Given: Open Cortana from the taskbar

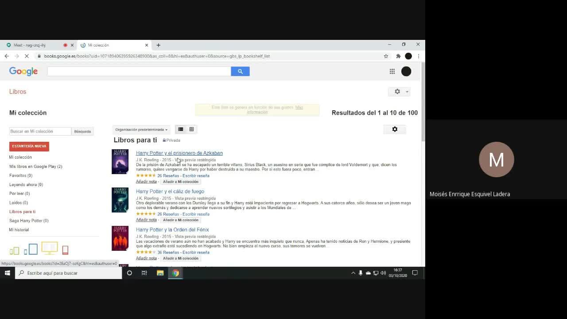Looking at the screenshot, I should [129, 273].
